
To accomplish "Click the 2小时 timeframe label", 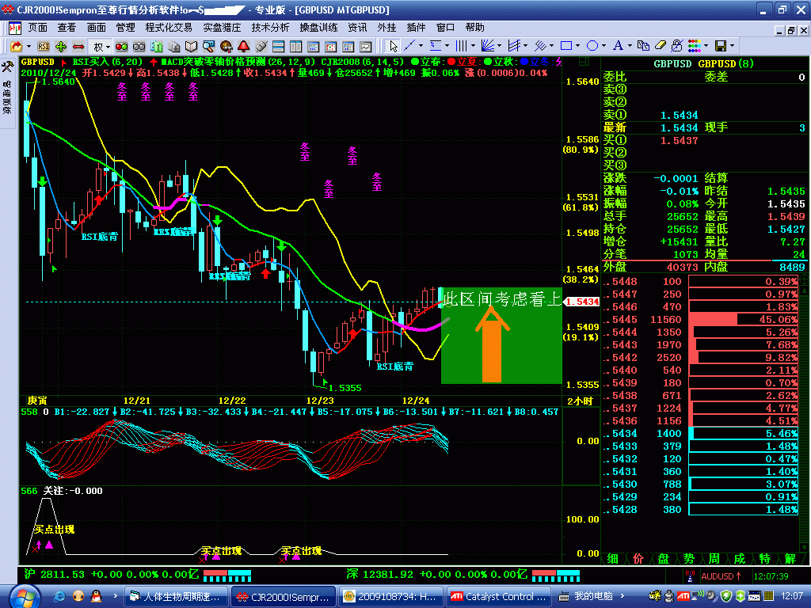I will [580, 401].
